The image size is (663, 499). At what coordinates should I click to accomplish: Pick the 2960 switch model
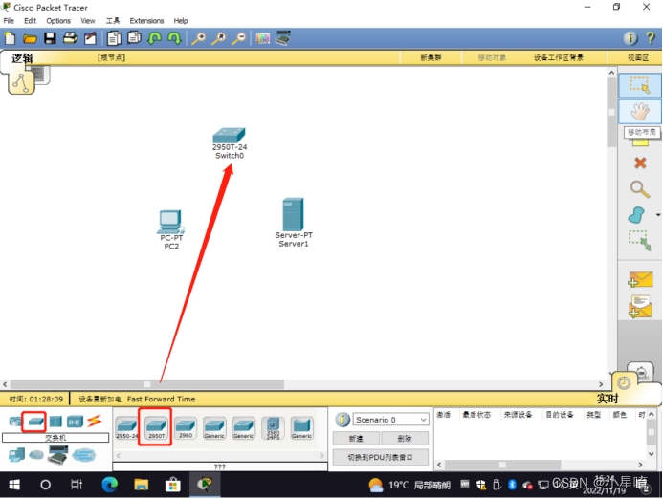coord(186,428)
